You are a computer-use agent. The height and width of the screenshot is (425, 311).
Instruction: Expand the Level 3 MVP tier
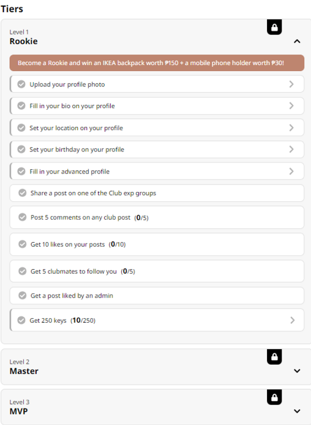pyautogui.click(x=297, y=411)
